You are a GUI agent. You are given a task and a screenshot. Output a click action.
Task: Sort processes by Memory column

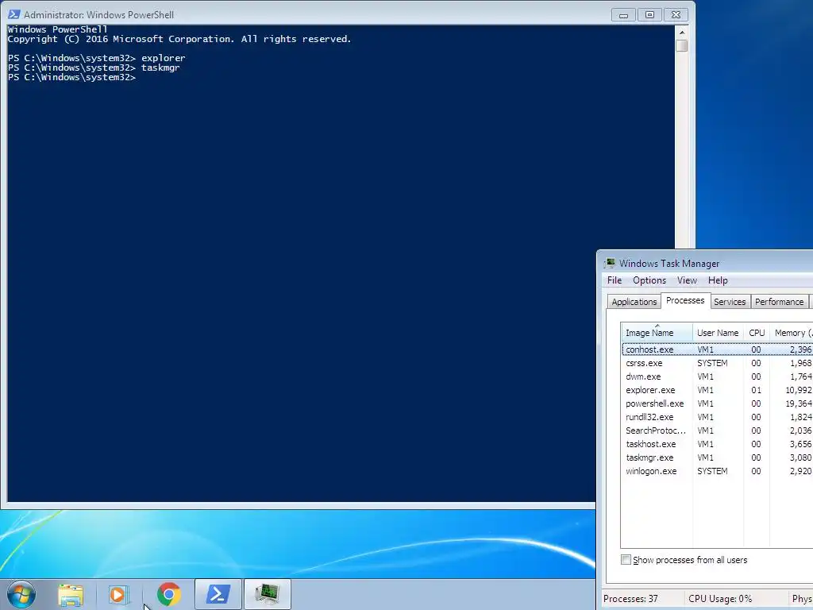pyautogui.click(x=792, y=333)
